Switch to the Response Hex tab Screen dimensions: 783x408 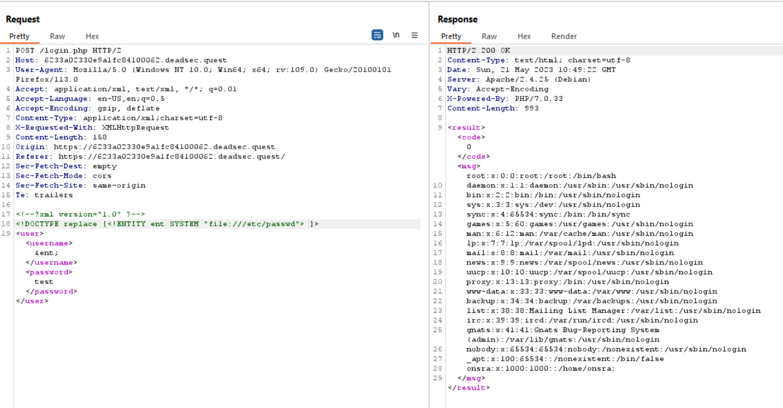tap(524, 36)
